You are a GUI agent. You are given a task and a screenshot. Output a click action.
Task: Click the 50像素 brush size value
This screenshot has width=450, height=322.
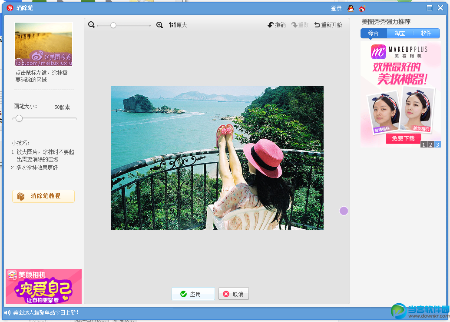(x=62, y=107)
